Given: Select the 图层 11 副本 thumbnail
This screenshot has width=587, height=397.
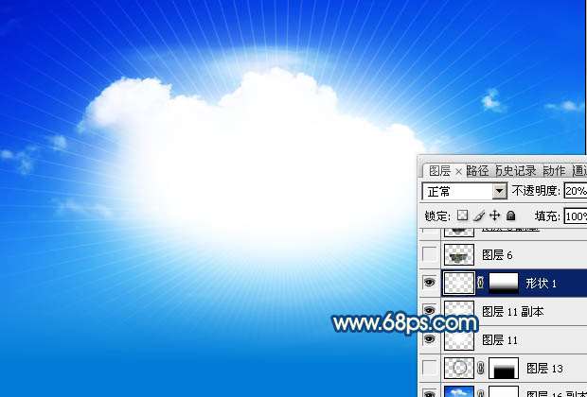Looking at the screenshot, I should pos(459,310).
